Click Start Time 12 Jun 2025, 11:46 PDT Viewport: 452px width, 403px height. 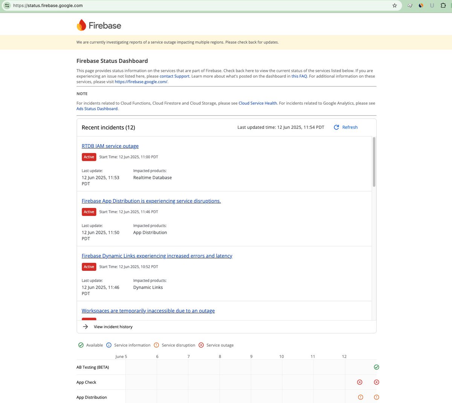tap(128, 212)
